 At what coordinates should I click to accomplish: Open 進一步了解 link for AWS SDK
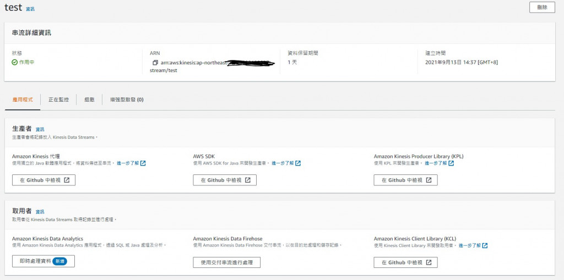point(283,163)
